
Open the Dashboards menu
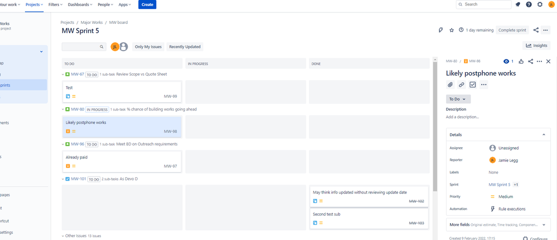(80, 4)
